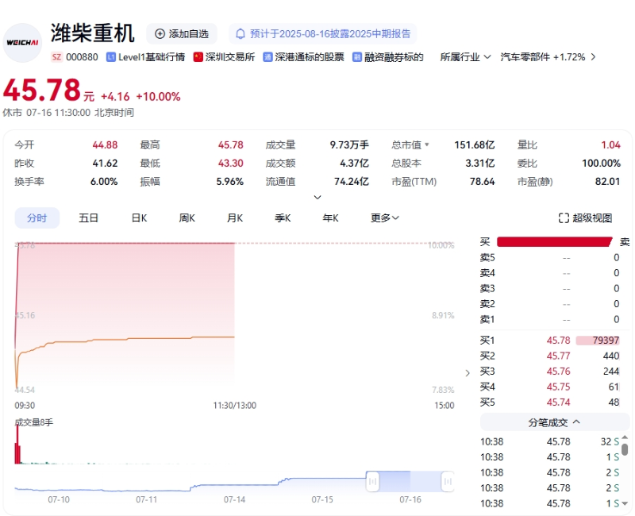Click the SZ exchange badge
The width and height of the screenshot is (635, 516).
(x=56, y=57)
